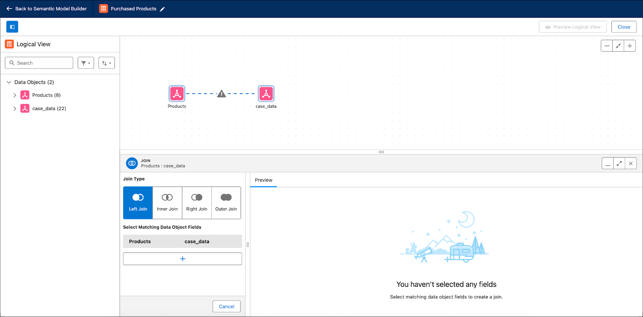Image resolution: width=643 pixels, height=317 pixels.
Task: Select Right Join type
Action: (x=197, y=203)
